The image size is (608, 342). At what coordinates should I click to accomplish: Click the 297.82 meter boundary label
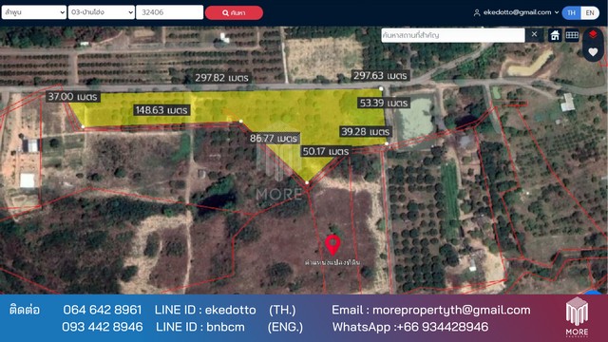pos(221,78)
